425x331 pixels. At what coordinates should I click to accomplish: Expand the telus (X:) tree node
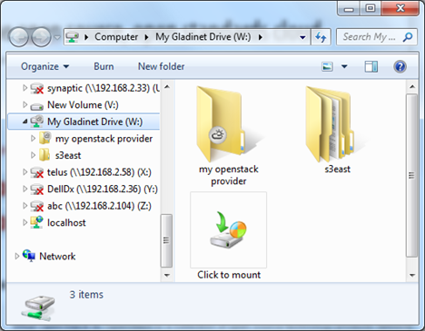tap(25, 172)
